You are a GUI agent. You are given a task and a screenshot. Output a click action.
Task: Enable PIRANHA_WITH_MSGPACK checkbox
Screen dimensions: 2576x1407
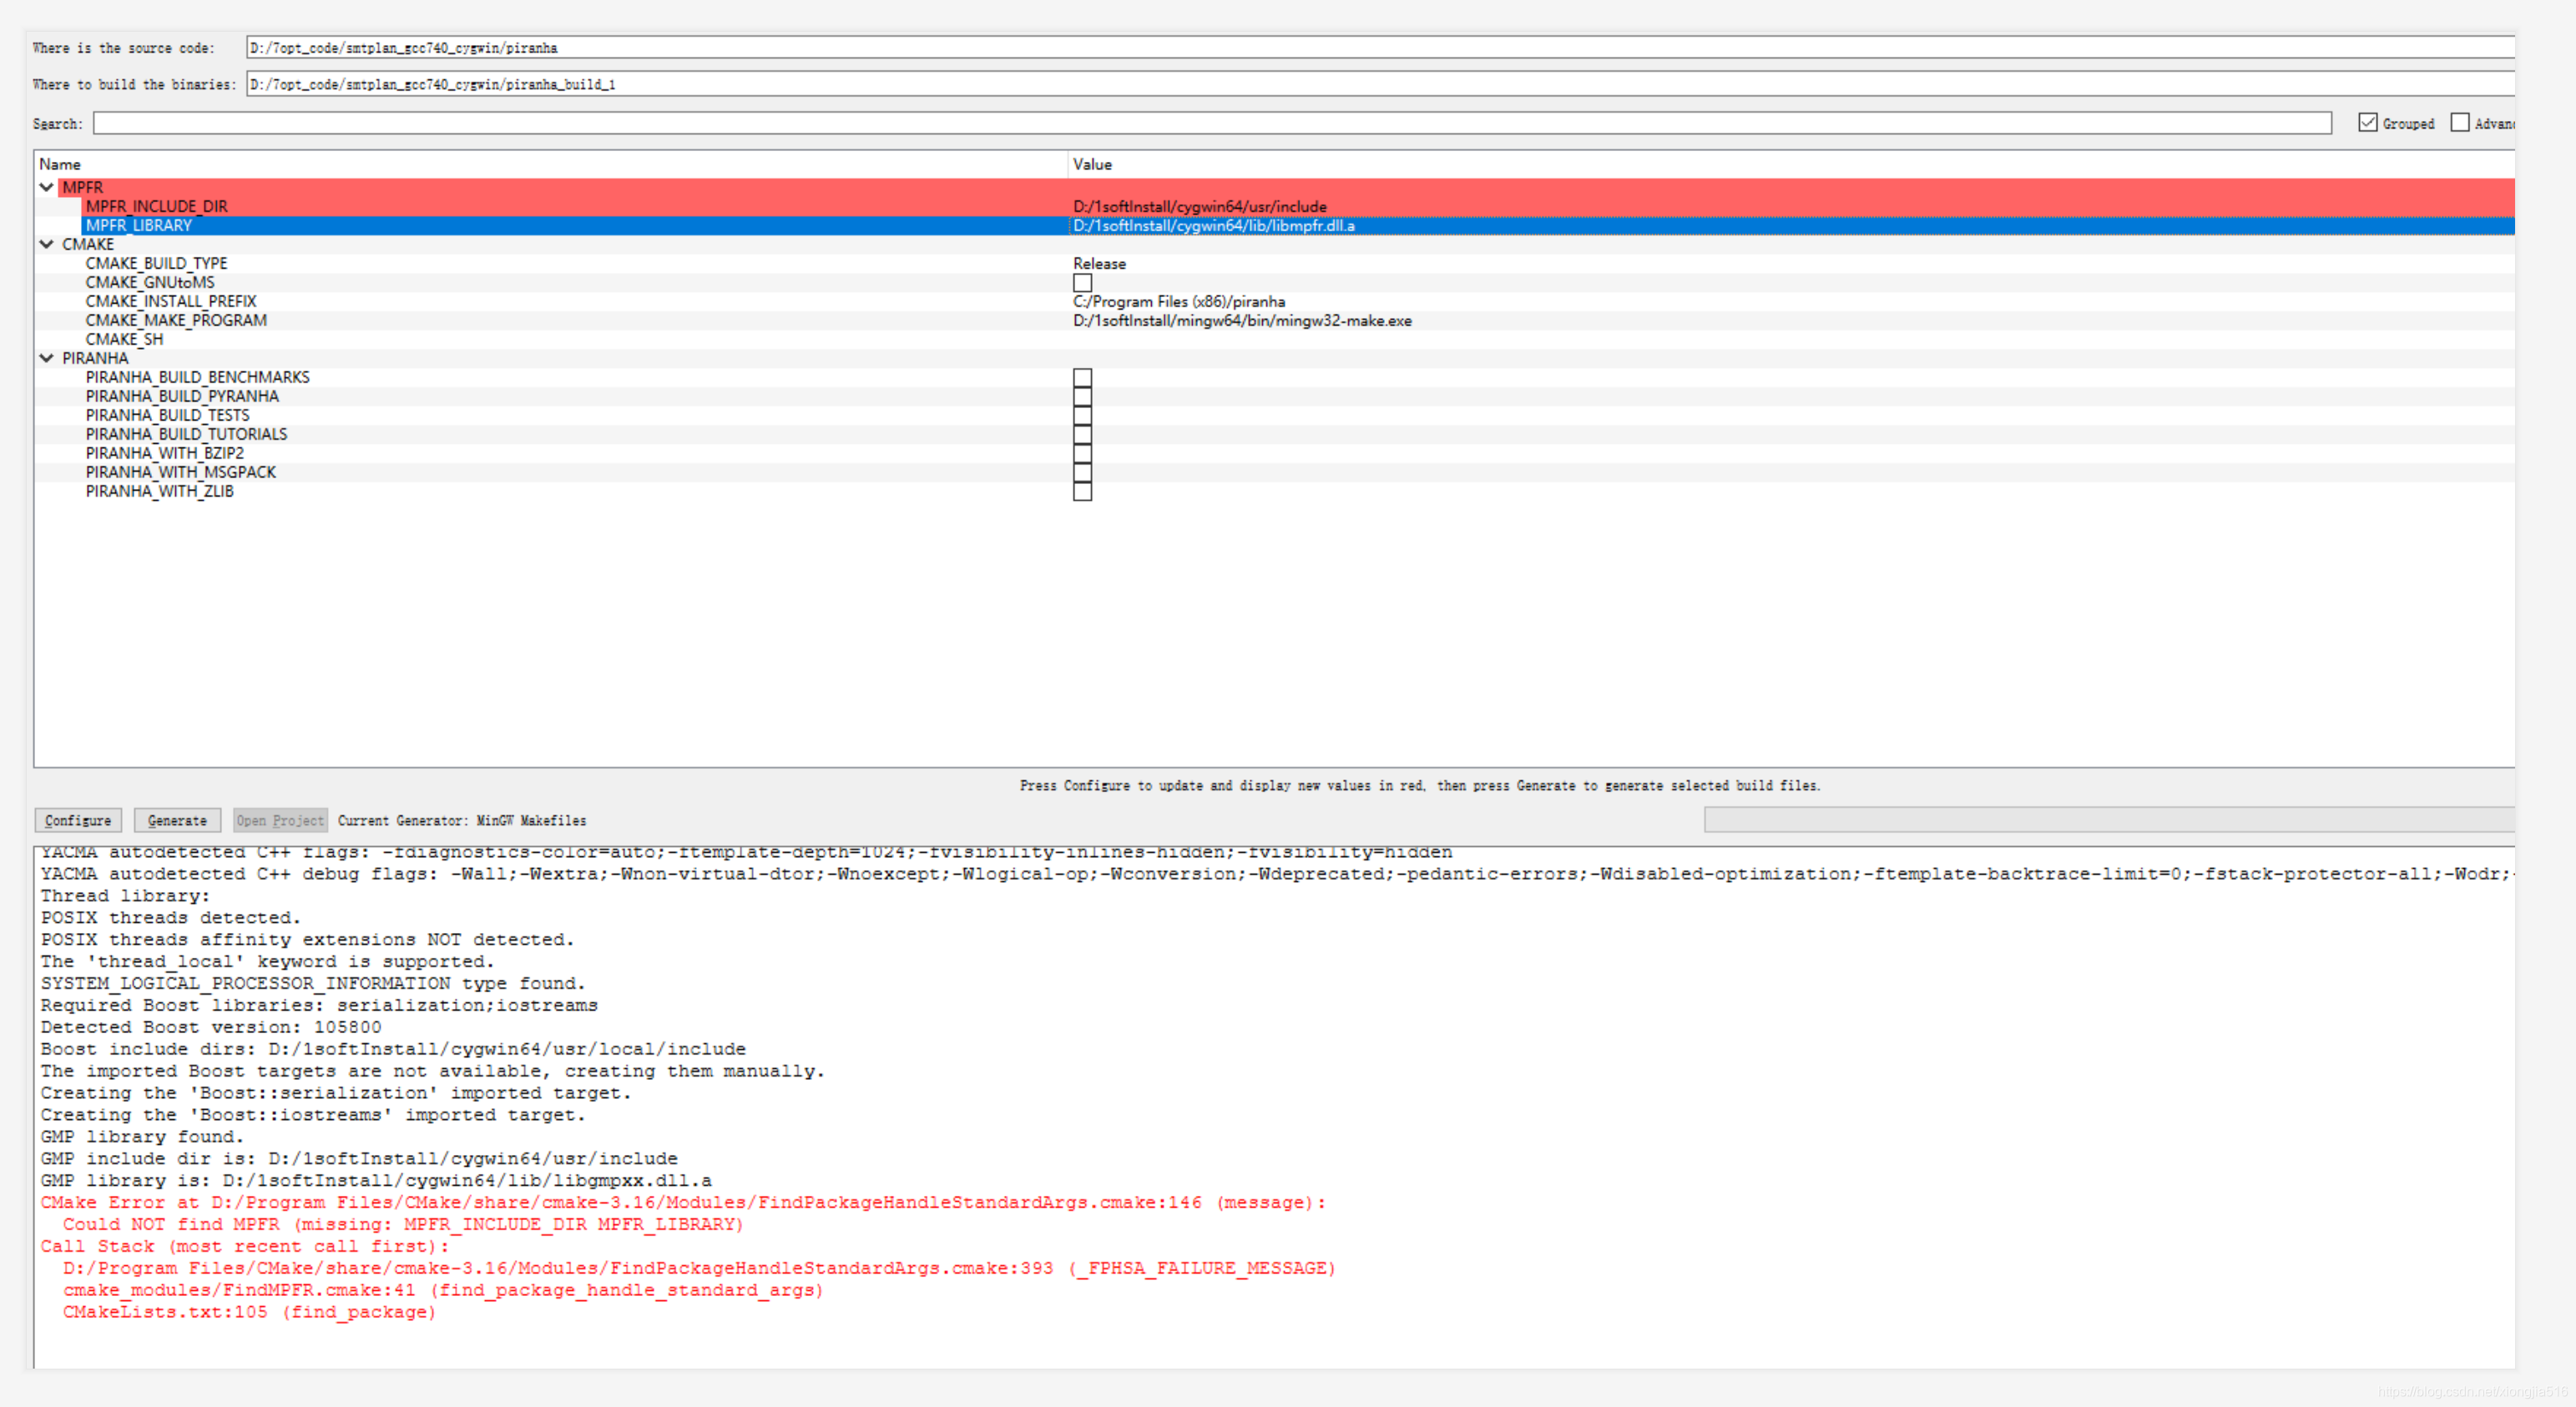coord(1082,473)
